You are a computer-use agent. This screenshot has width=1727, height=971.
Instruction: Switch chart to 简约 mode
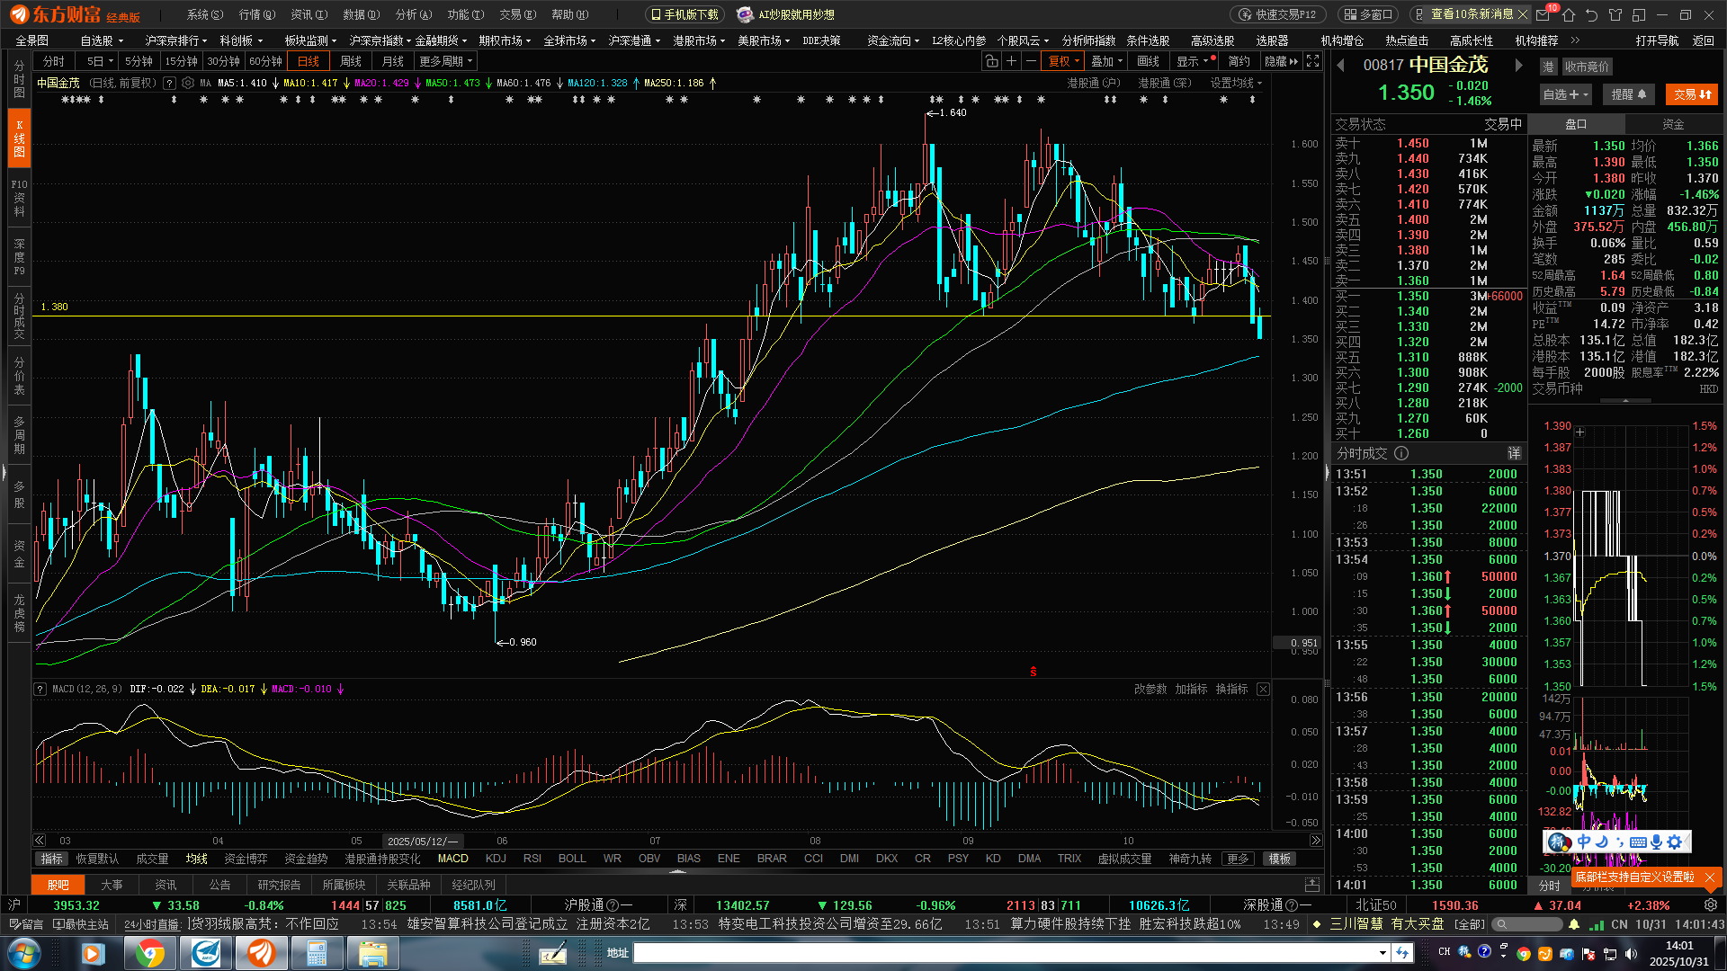[1239, 61]
